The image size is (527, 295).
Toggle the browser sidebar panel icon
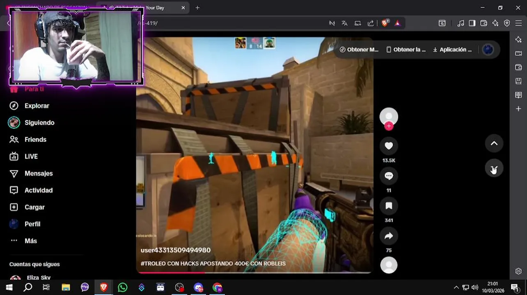click(x=472, y=23)
